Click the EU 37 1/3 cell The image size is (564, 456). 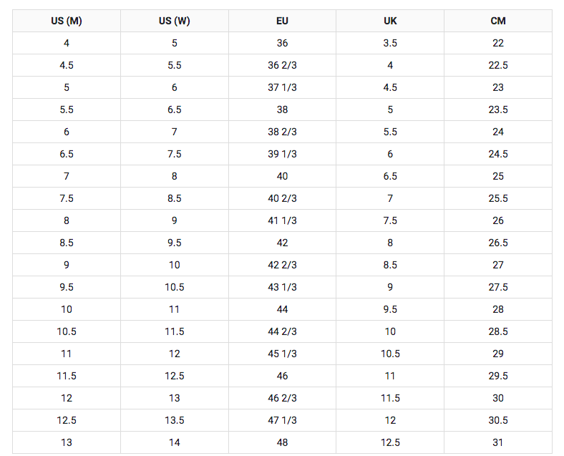click(x=282, y=87)
